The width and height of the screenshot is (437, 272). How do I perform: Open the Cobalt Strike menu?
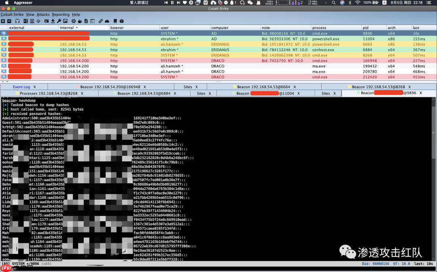point(12,15)
